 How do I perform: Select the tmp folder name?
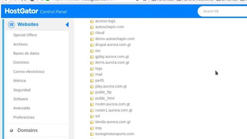[98, 128]
